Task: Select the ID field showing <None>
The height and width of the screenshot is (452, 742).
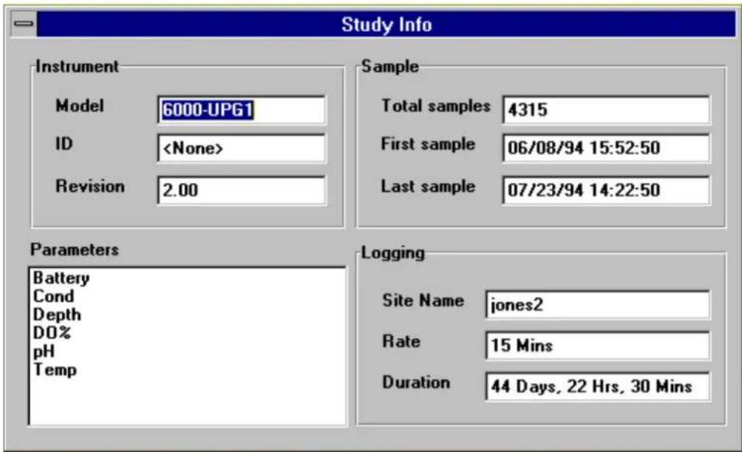Action: tap(242, 148)
